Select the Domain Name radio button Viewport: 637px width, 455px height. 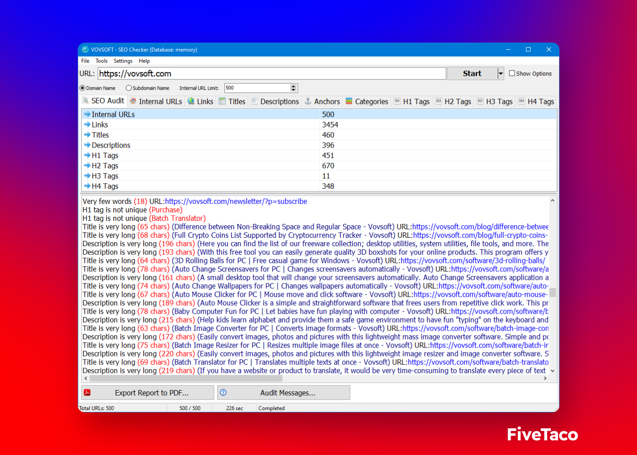click(x=82, y=88)
